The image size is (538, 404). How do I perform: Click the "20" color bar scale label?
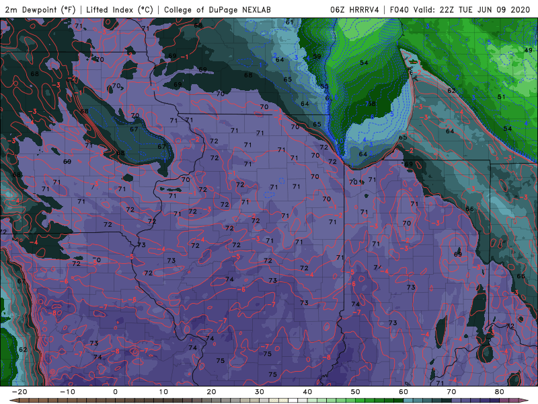coord(211,392)
